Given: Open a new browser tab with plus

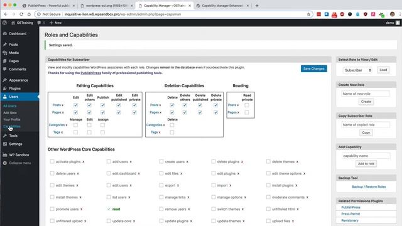Looking at the screenshot, I should click(257, 6).
